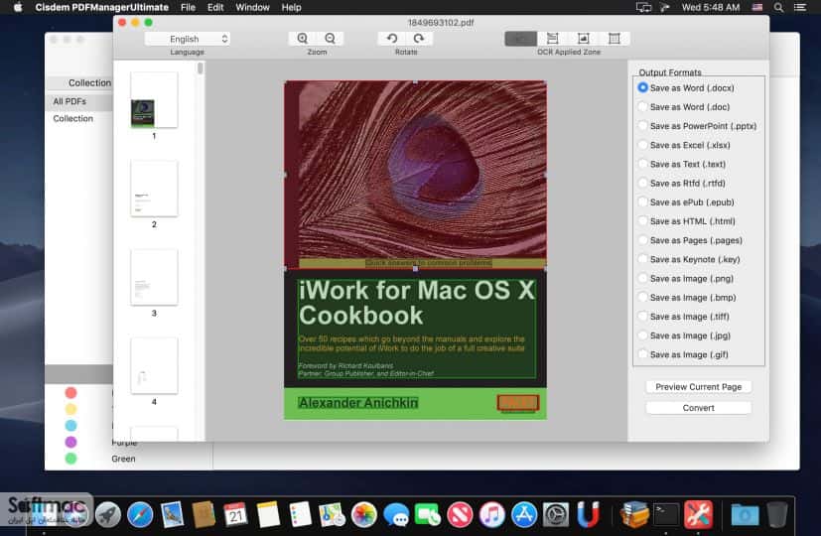Rotate the page clockwise
821x536 pixels.
coord(419,38)
